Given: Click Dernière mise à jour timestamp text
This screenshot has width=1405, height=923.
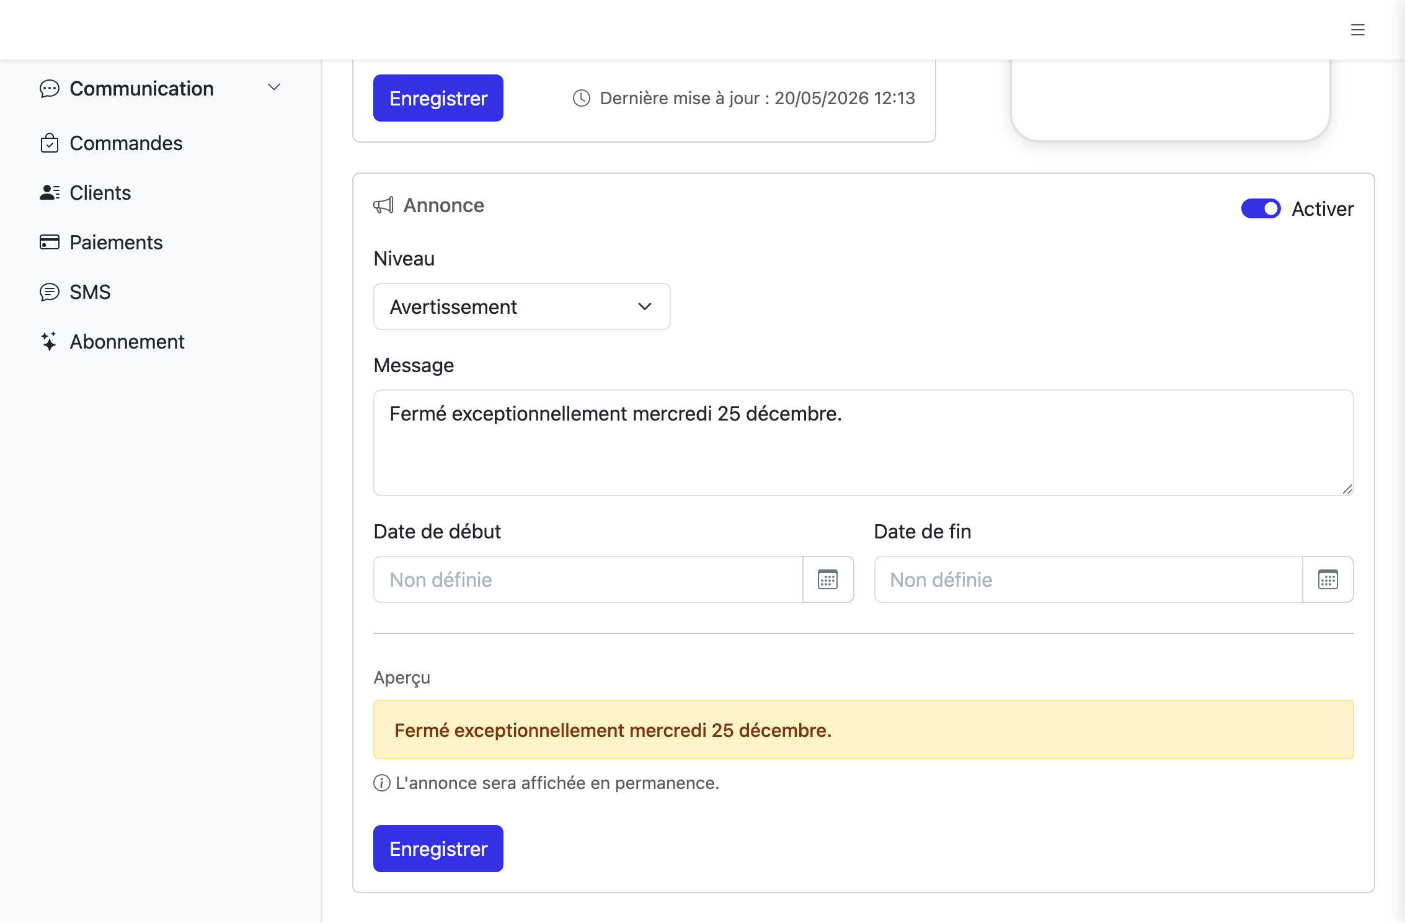Looking at the screenshot, I should click(758, 98).
